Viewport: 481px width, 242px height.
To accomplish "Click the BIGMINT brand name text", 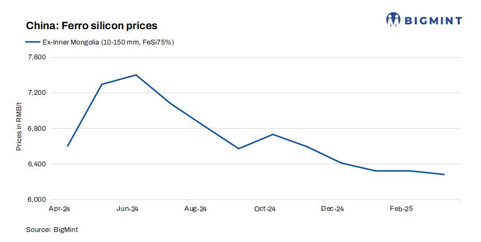I will click(433, 21).
